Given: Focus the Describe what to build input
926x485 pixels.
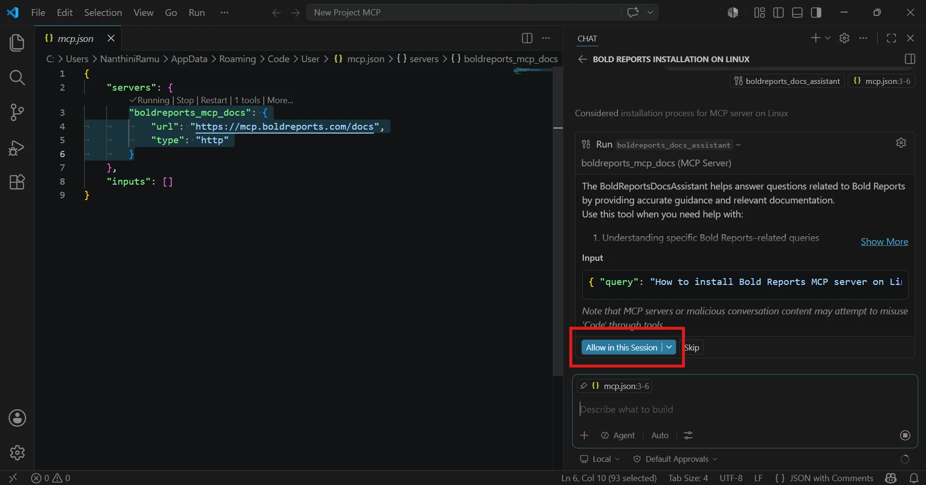Looking at the screenshot, I should [x=744, y=409].
